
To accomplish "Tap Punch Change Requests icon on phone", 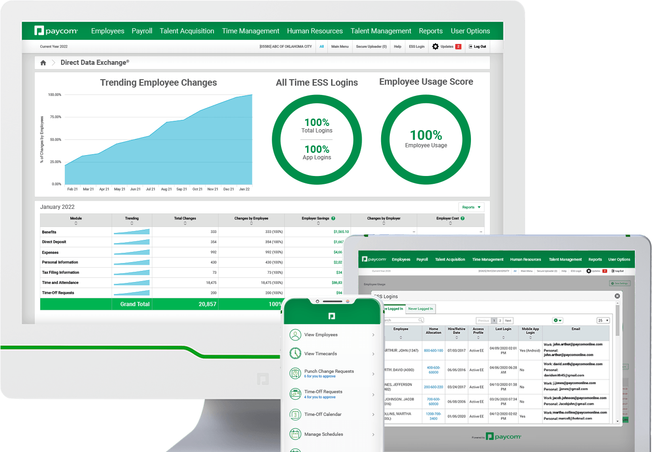I will [295, 373].
